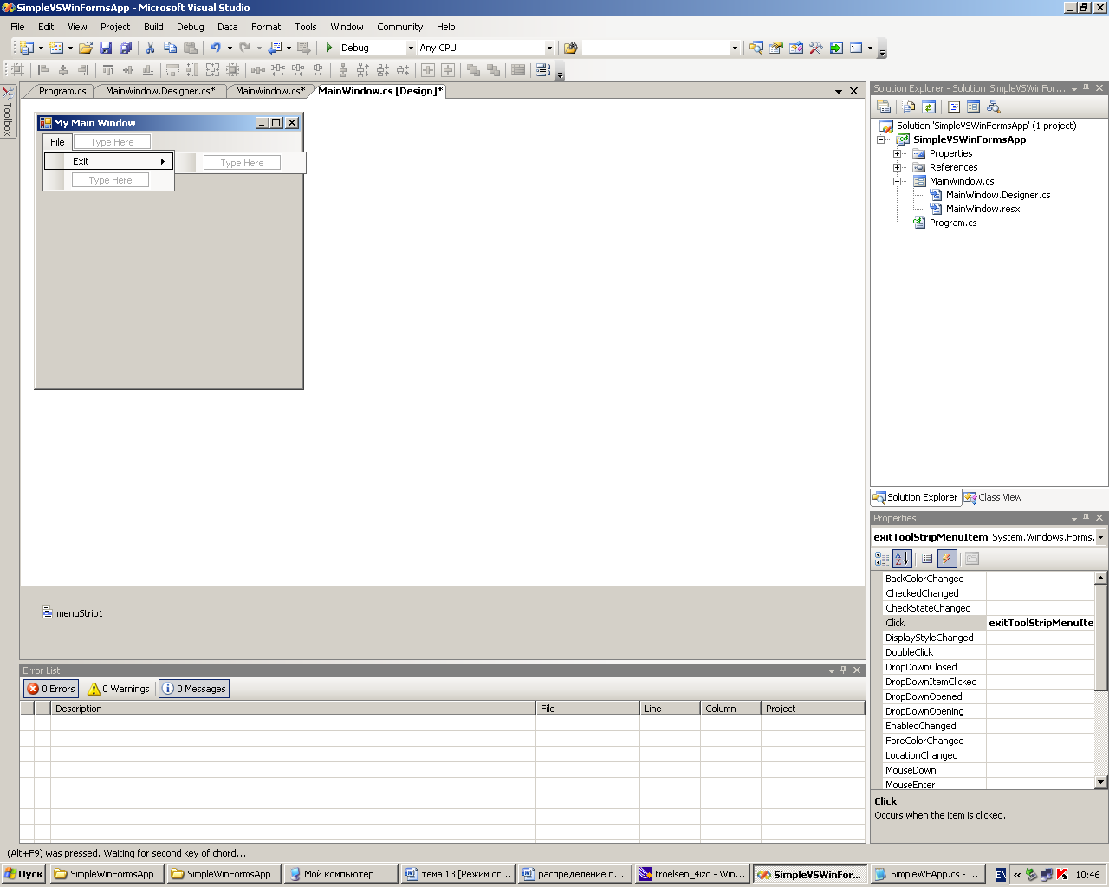The image size is (1109, 887).
Task: Click Show All Files icon
Action: click(x=909, y=107)
